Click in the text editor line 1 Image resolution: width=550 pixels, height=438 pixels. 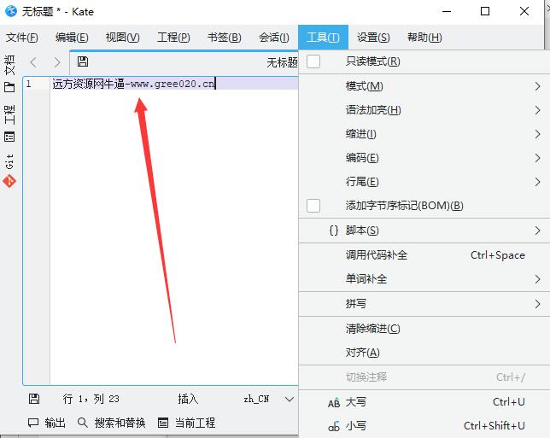tap(171, 84)
